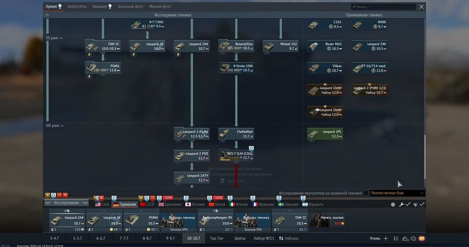Open the Наборы presets list

click(x=289, y=238)
